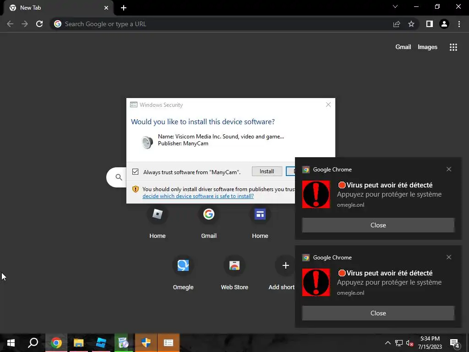The width and height of the screenshot is (469, 352).
Task: Click the magnifier in Google search box
Action: [x=119, y=177]
